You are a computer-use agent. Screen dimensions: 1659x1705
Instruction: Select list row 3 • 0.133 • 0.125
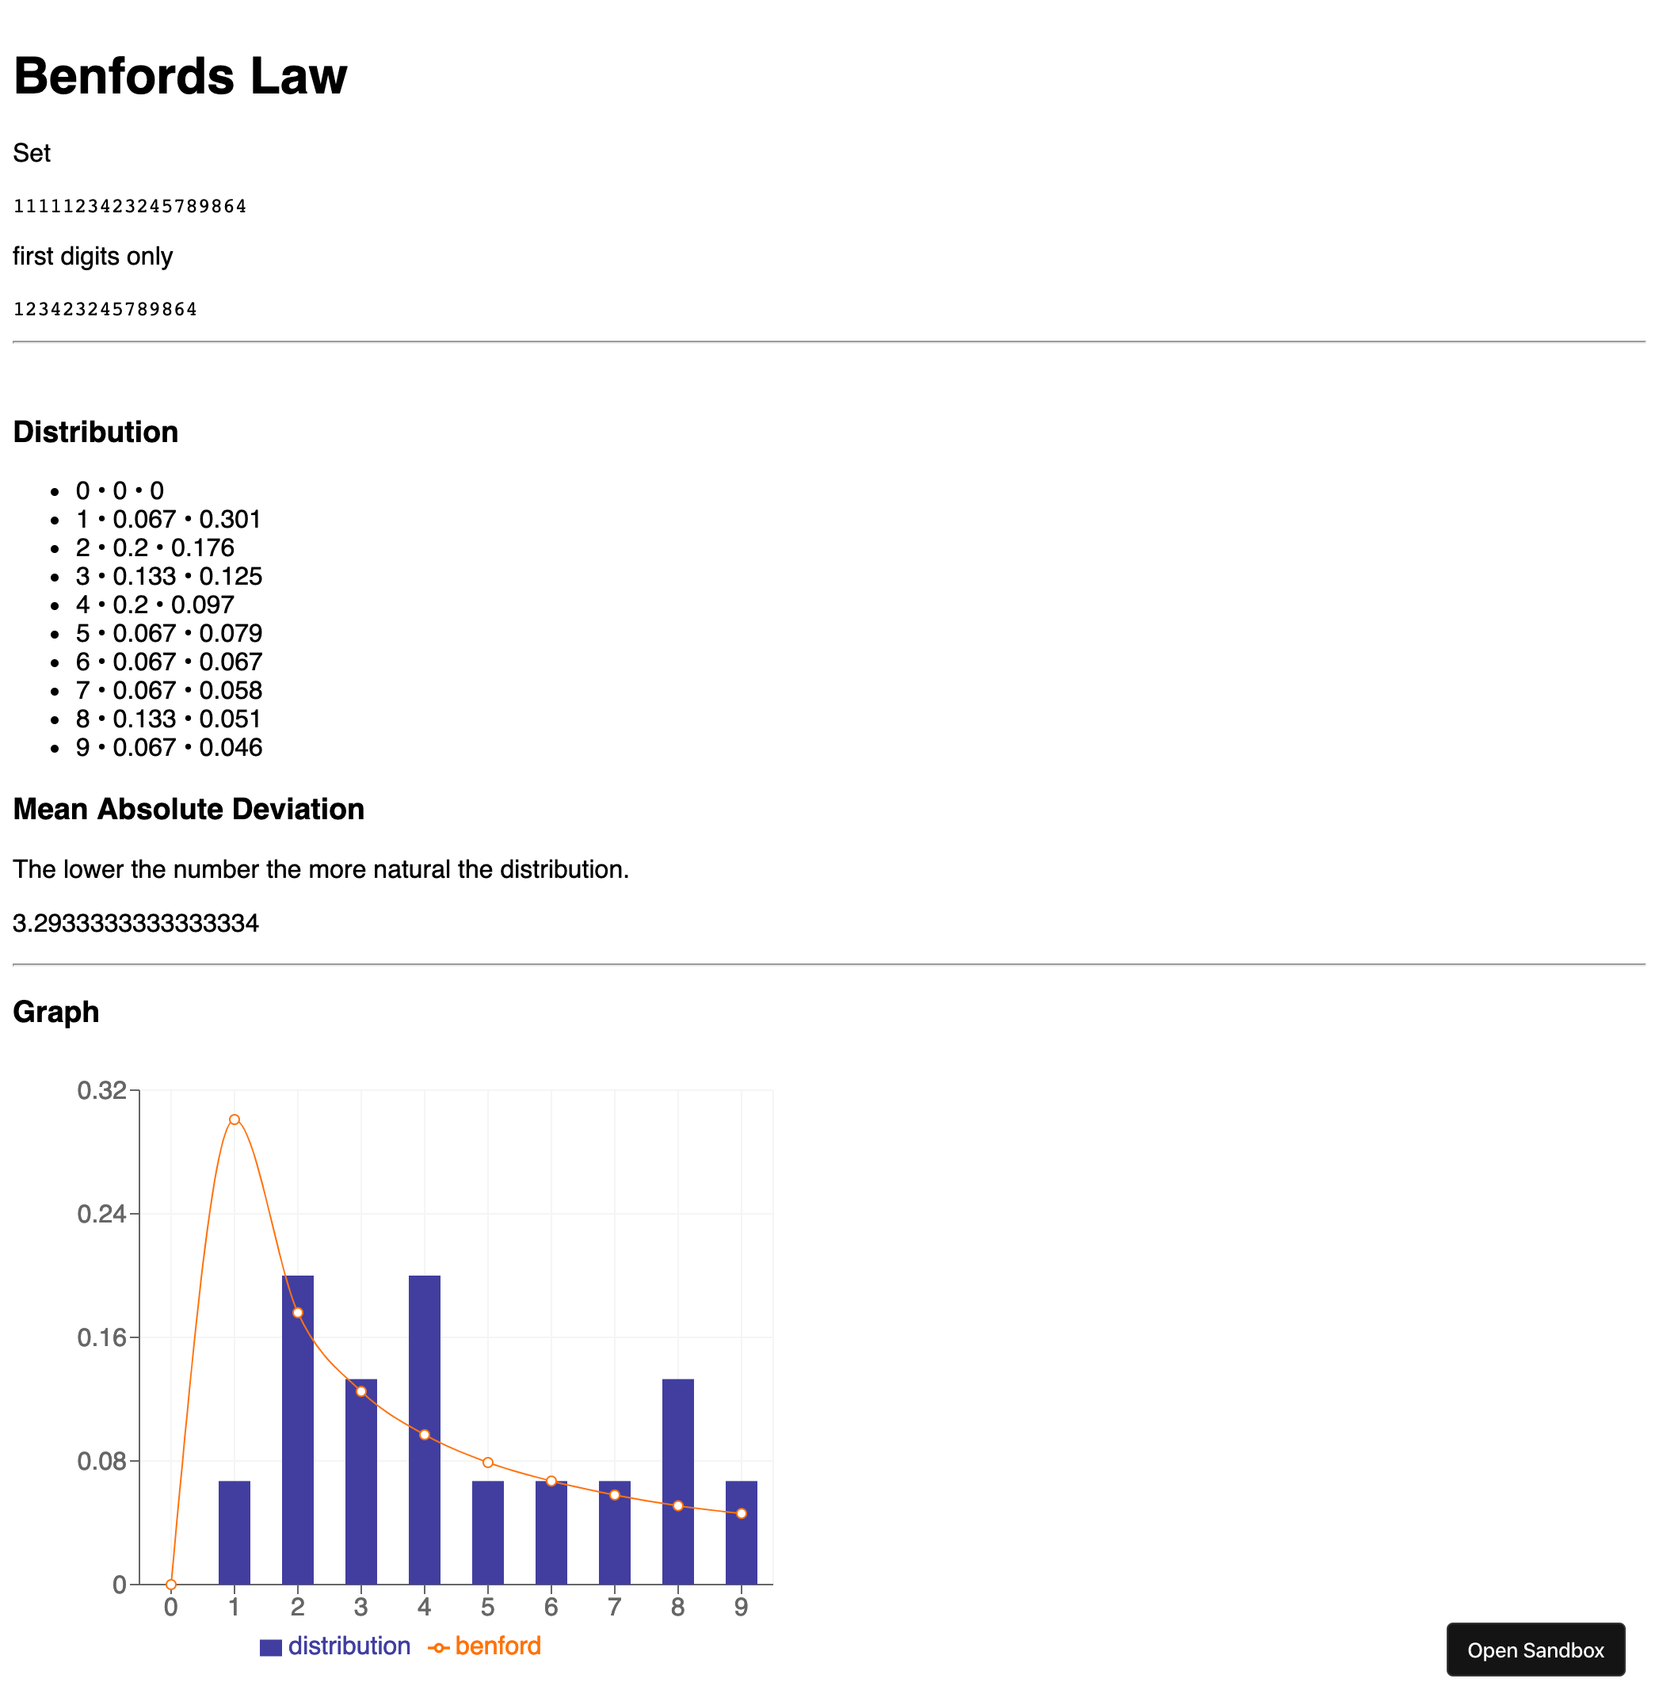coord(169,576)
